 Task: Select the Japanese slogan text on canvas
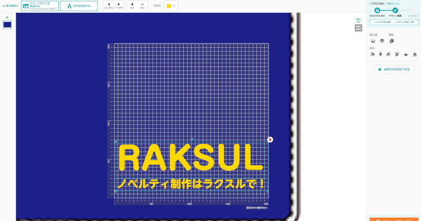[191, 184]
